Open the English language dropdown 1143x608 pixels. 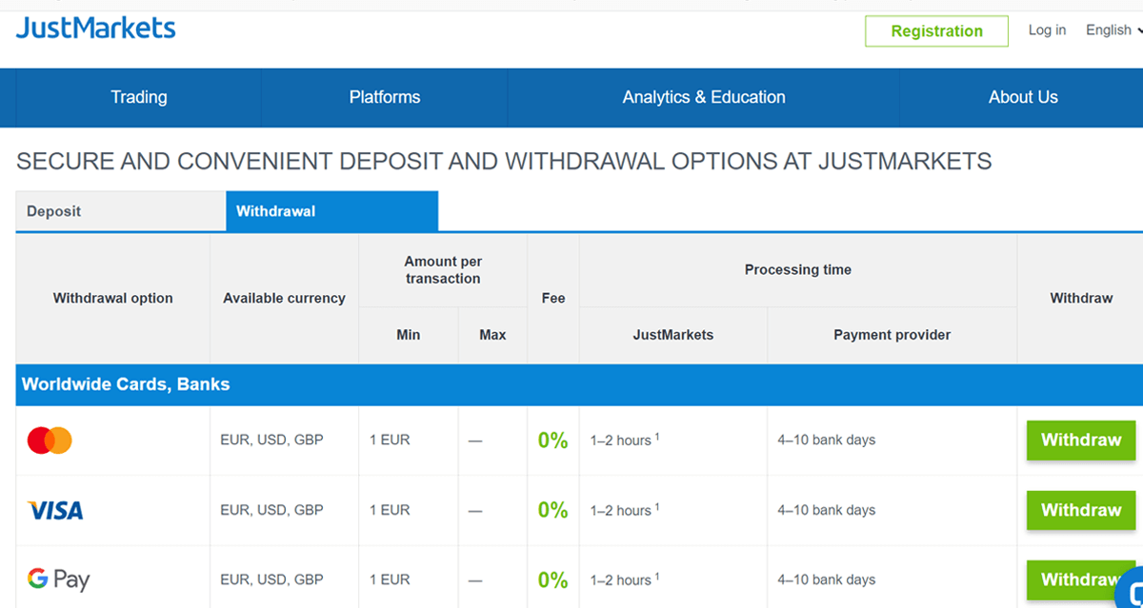click(1113, 30)
